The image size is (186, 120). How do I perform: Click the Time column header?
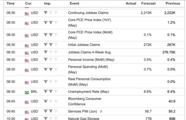10,3
